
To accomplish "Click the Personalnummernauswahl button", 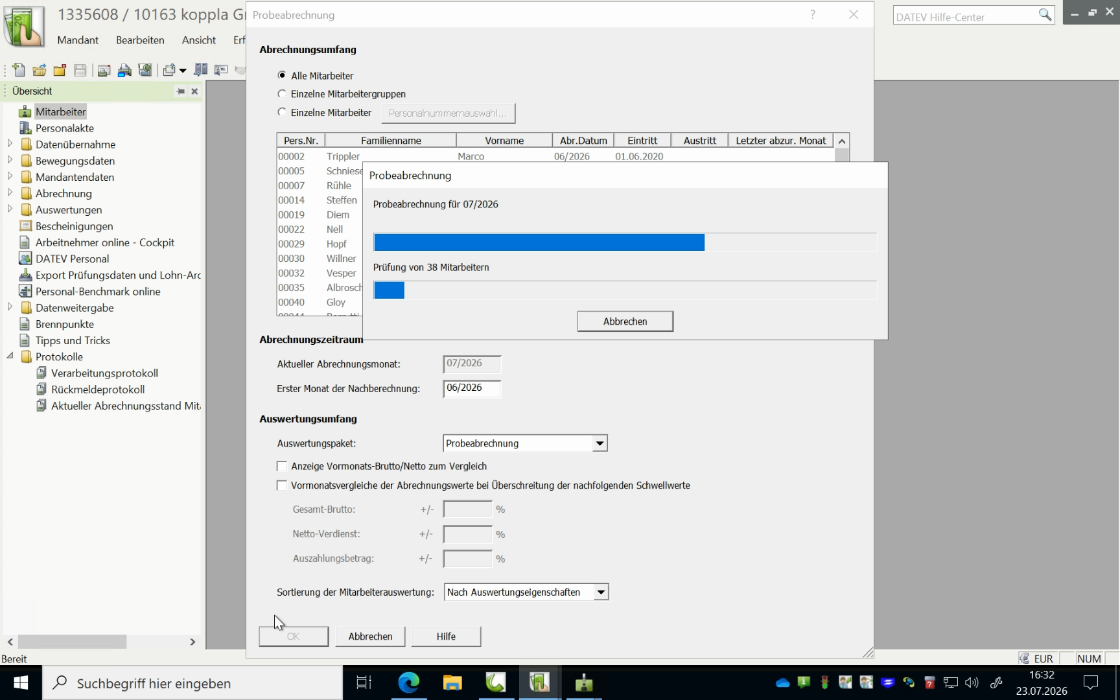I will coord(448,113).
